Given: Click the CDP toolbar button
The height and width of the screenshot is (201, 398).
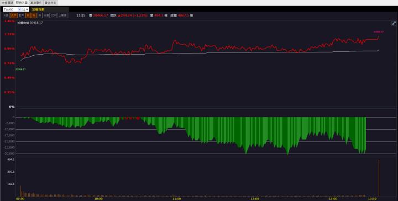Looking at the screenshot, I should 53,15.
